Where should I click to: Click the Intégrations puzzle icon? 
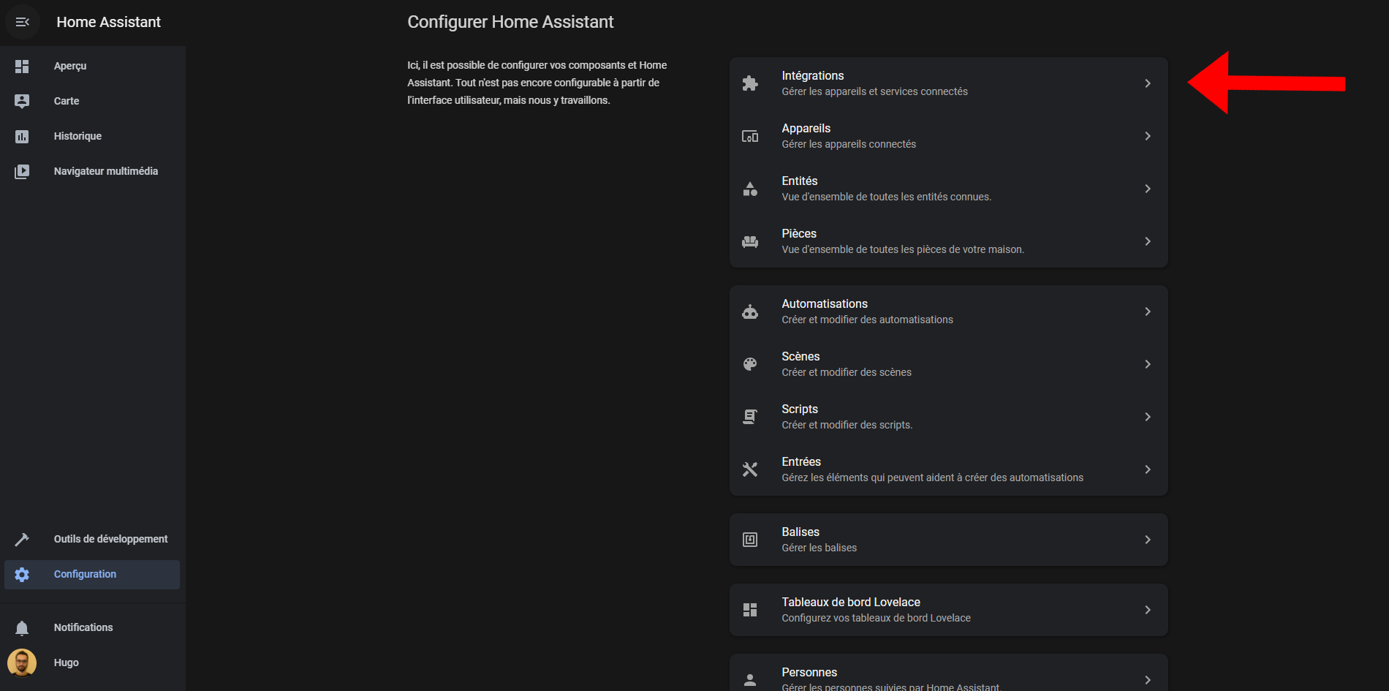click(x=750, y=83)
